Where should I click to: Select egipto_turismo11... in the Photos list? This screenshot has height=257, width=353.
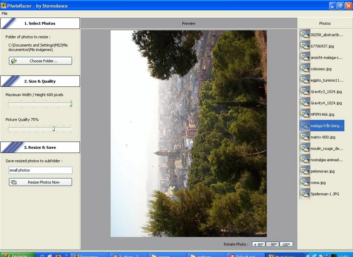coord(327,80)
